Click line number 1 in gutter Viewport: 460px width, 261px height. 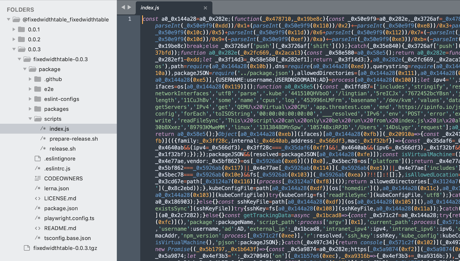(130, 19)
